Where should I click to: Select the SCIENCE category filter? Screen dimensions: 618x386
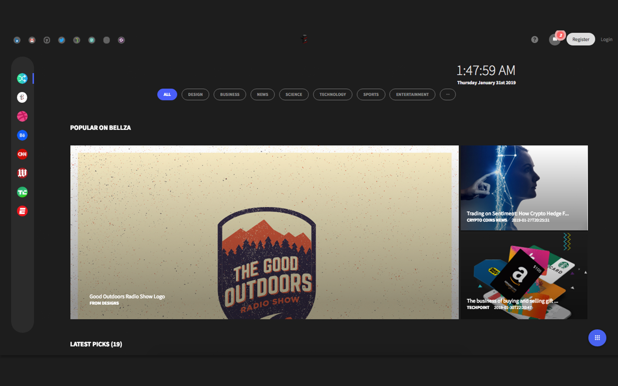(294, 95)
